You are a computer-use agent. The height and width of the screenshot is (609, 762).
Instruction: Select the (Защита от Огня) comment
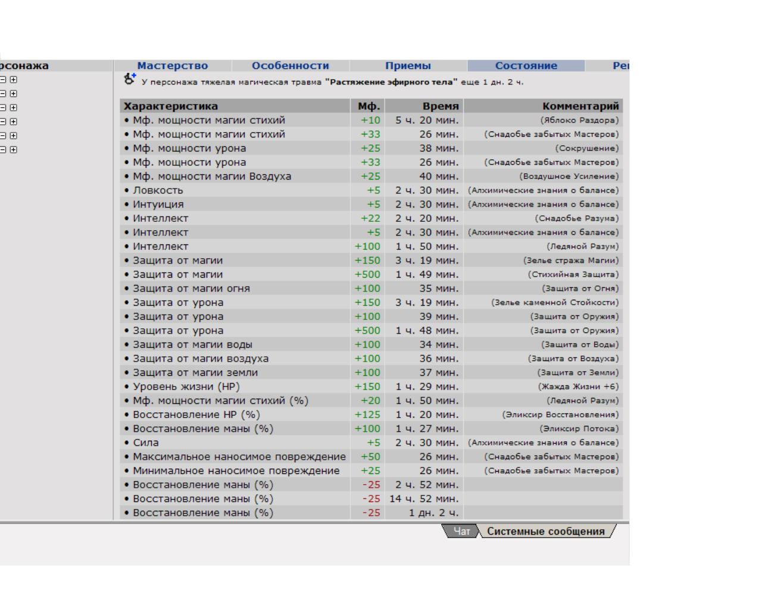tap(580, 288)
